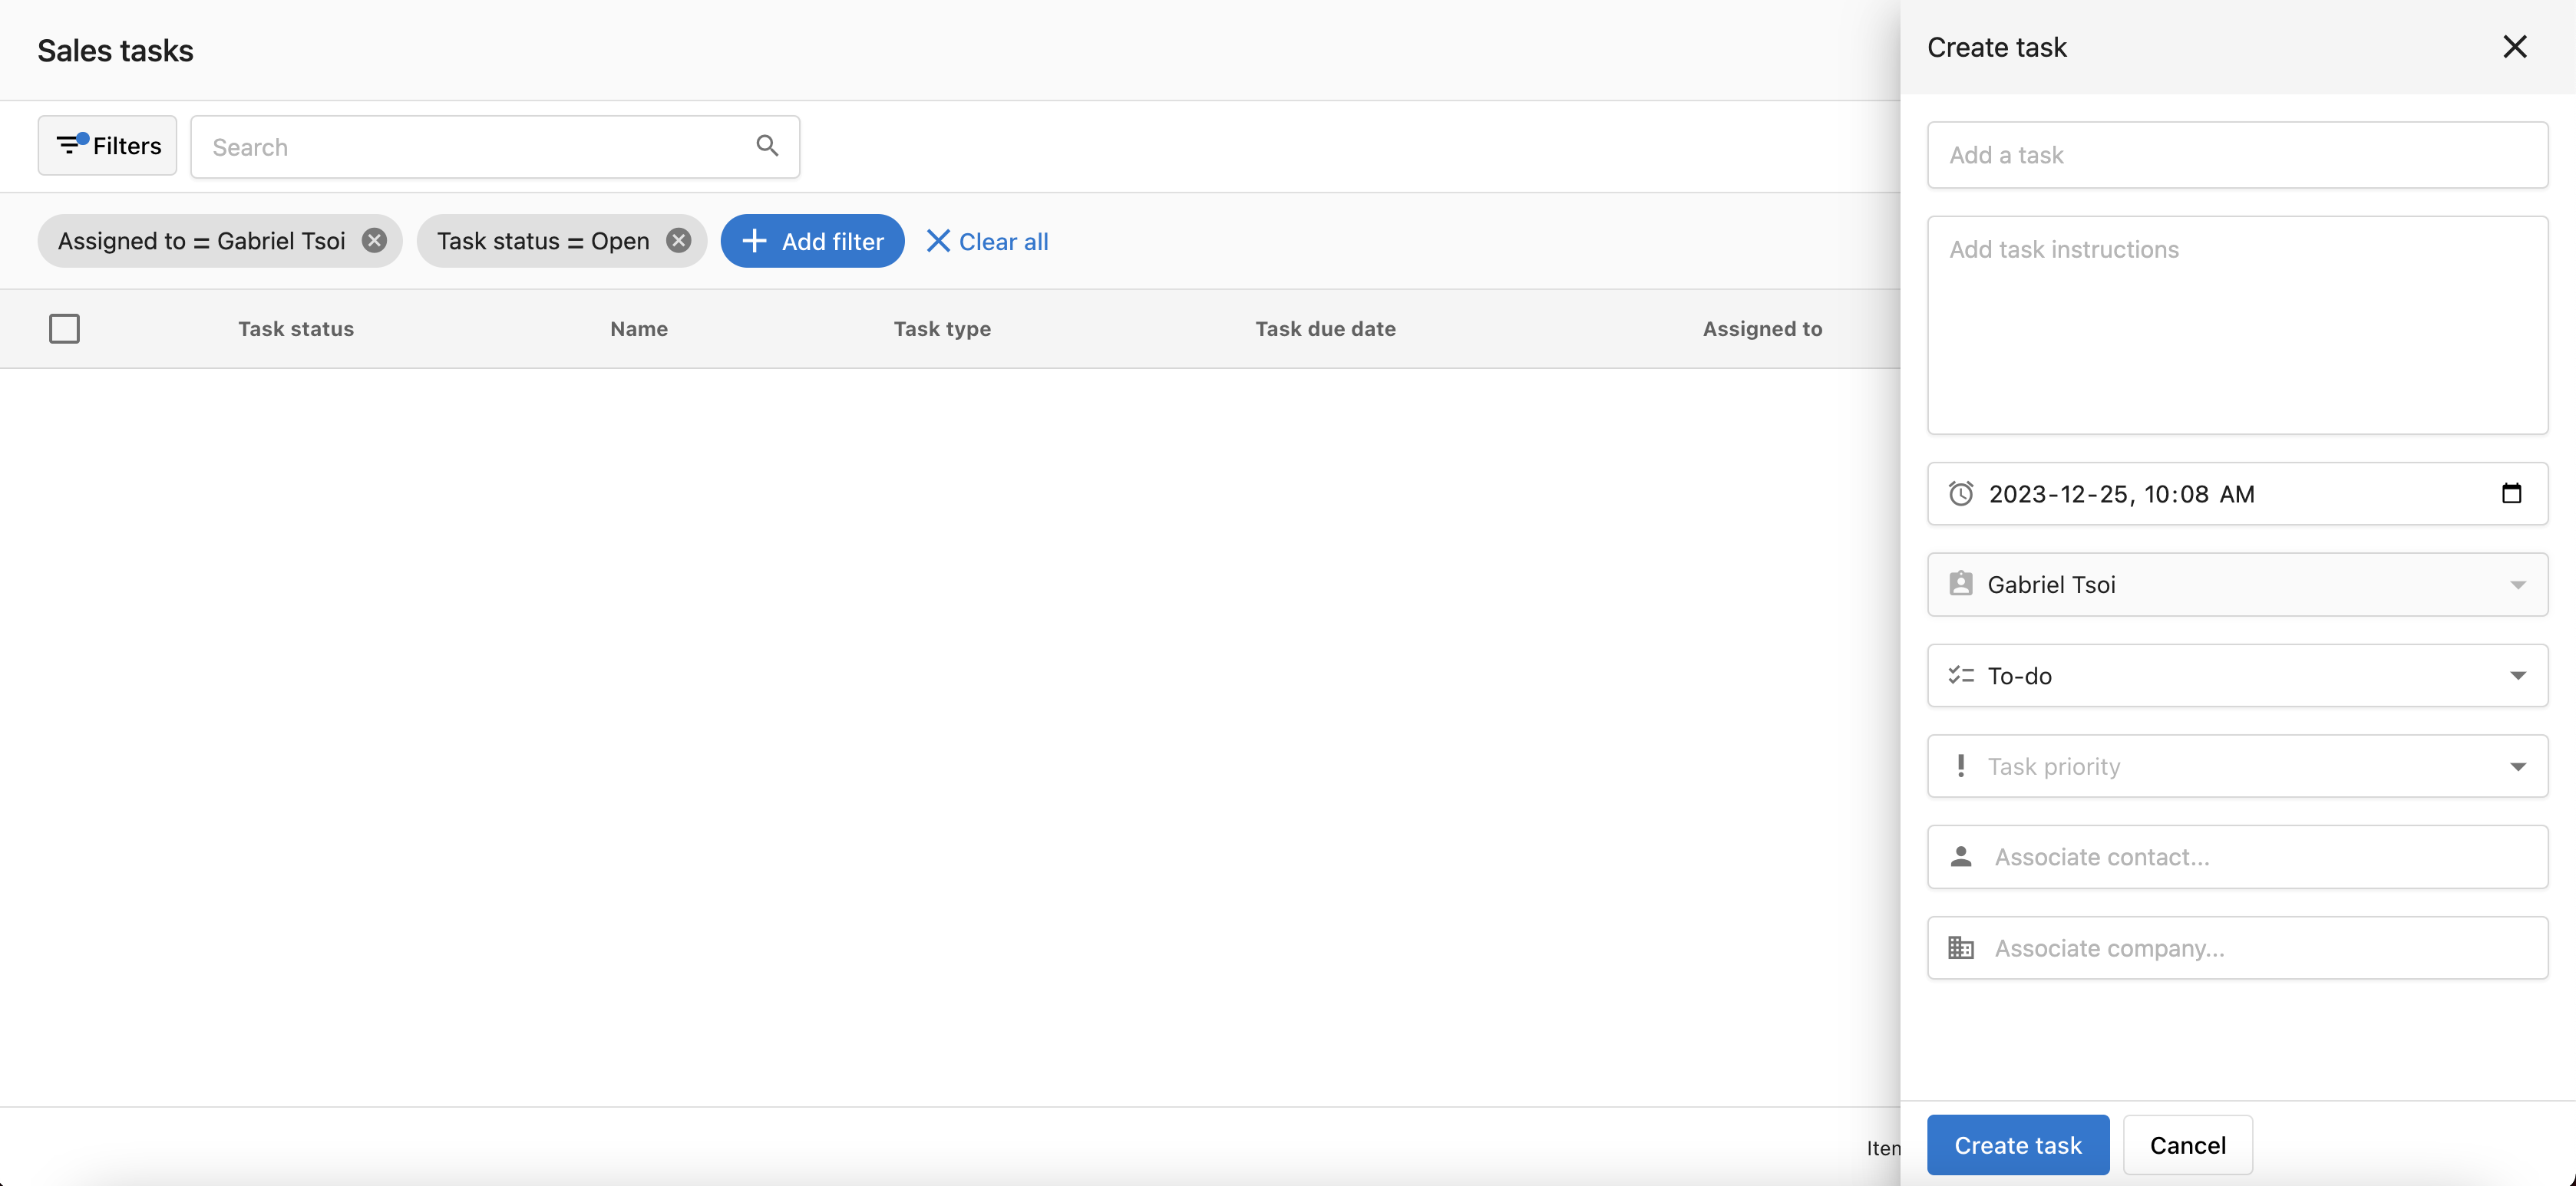
Task: Click the Create task button
Action: click(2017, 1144)
